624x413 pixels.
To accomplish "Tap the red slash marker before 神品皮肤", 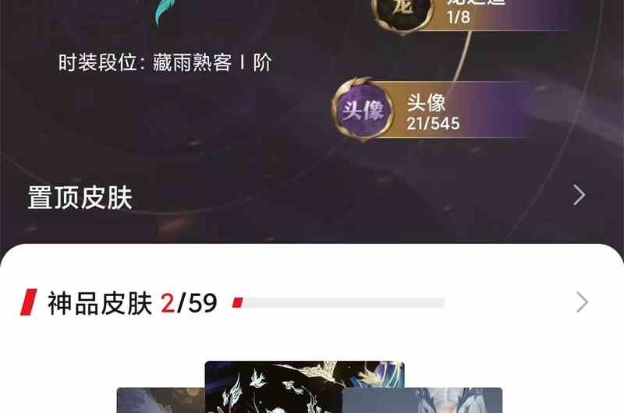I will 29,302.
